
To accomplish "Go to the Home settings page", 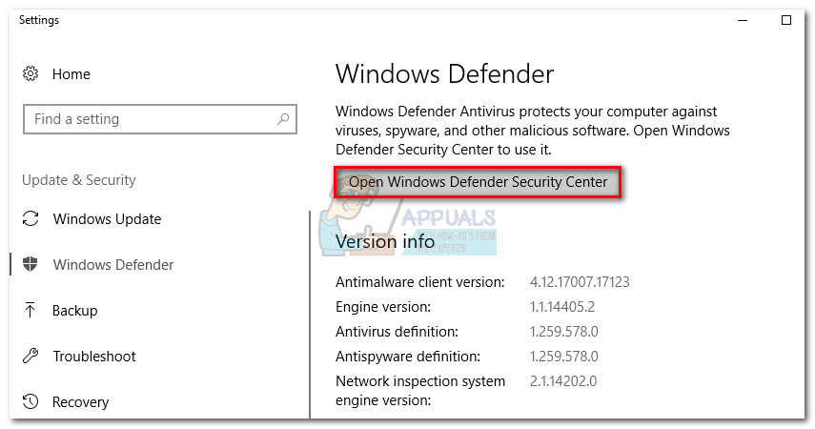I will pos(71,73).
